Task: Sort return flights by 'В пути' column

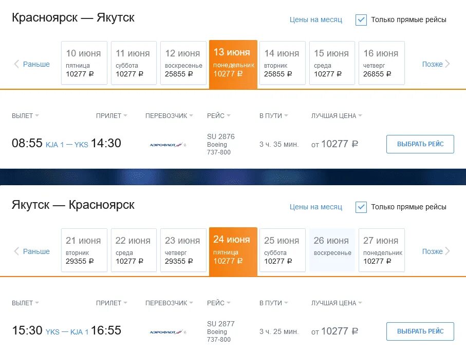Action: click(x=273, y=303)
